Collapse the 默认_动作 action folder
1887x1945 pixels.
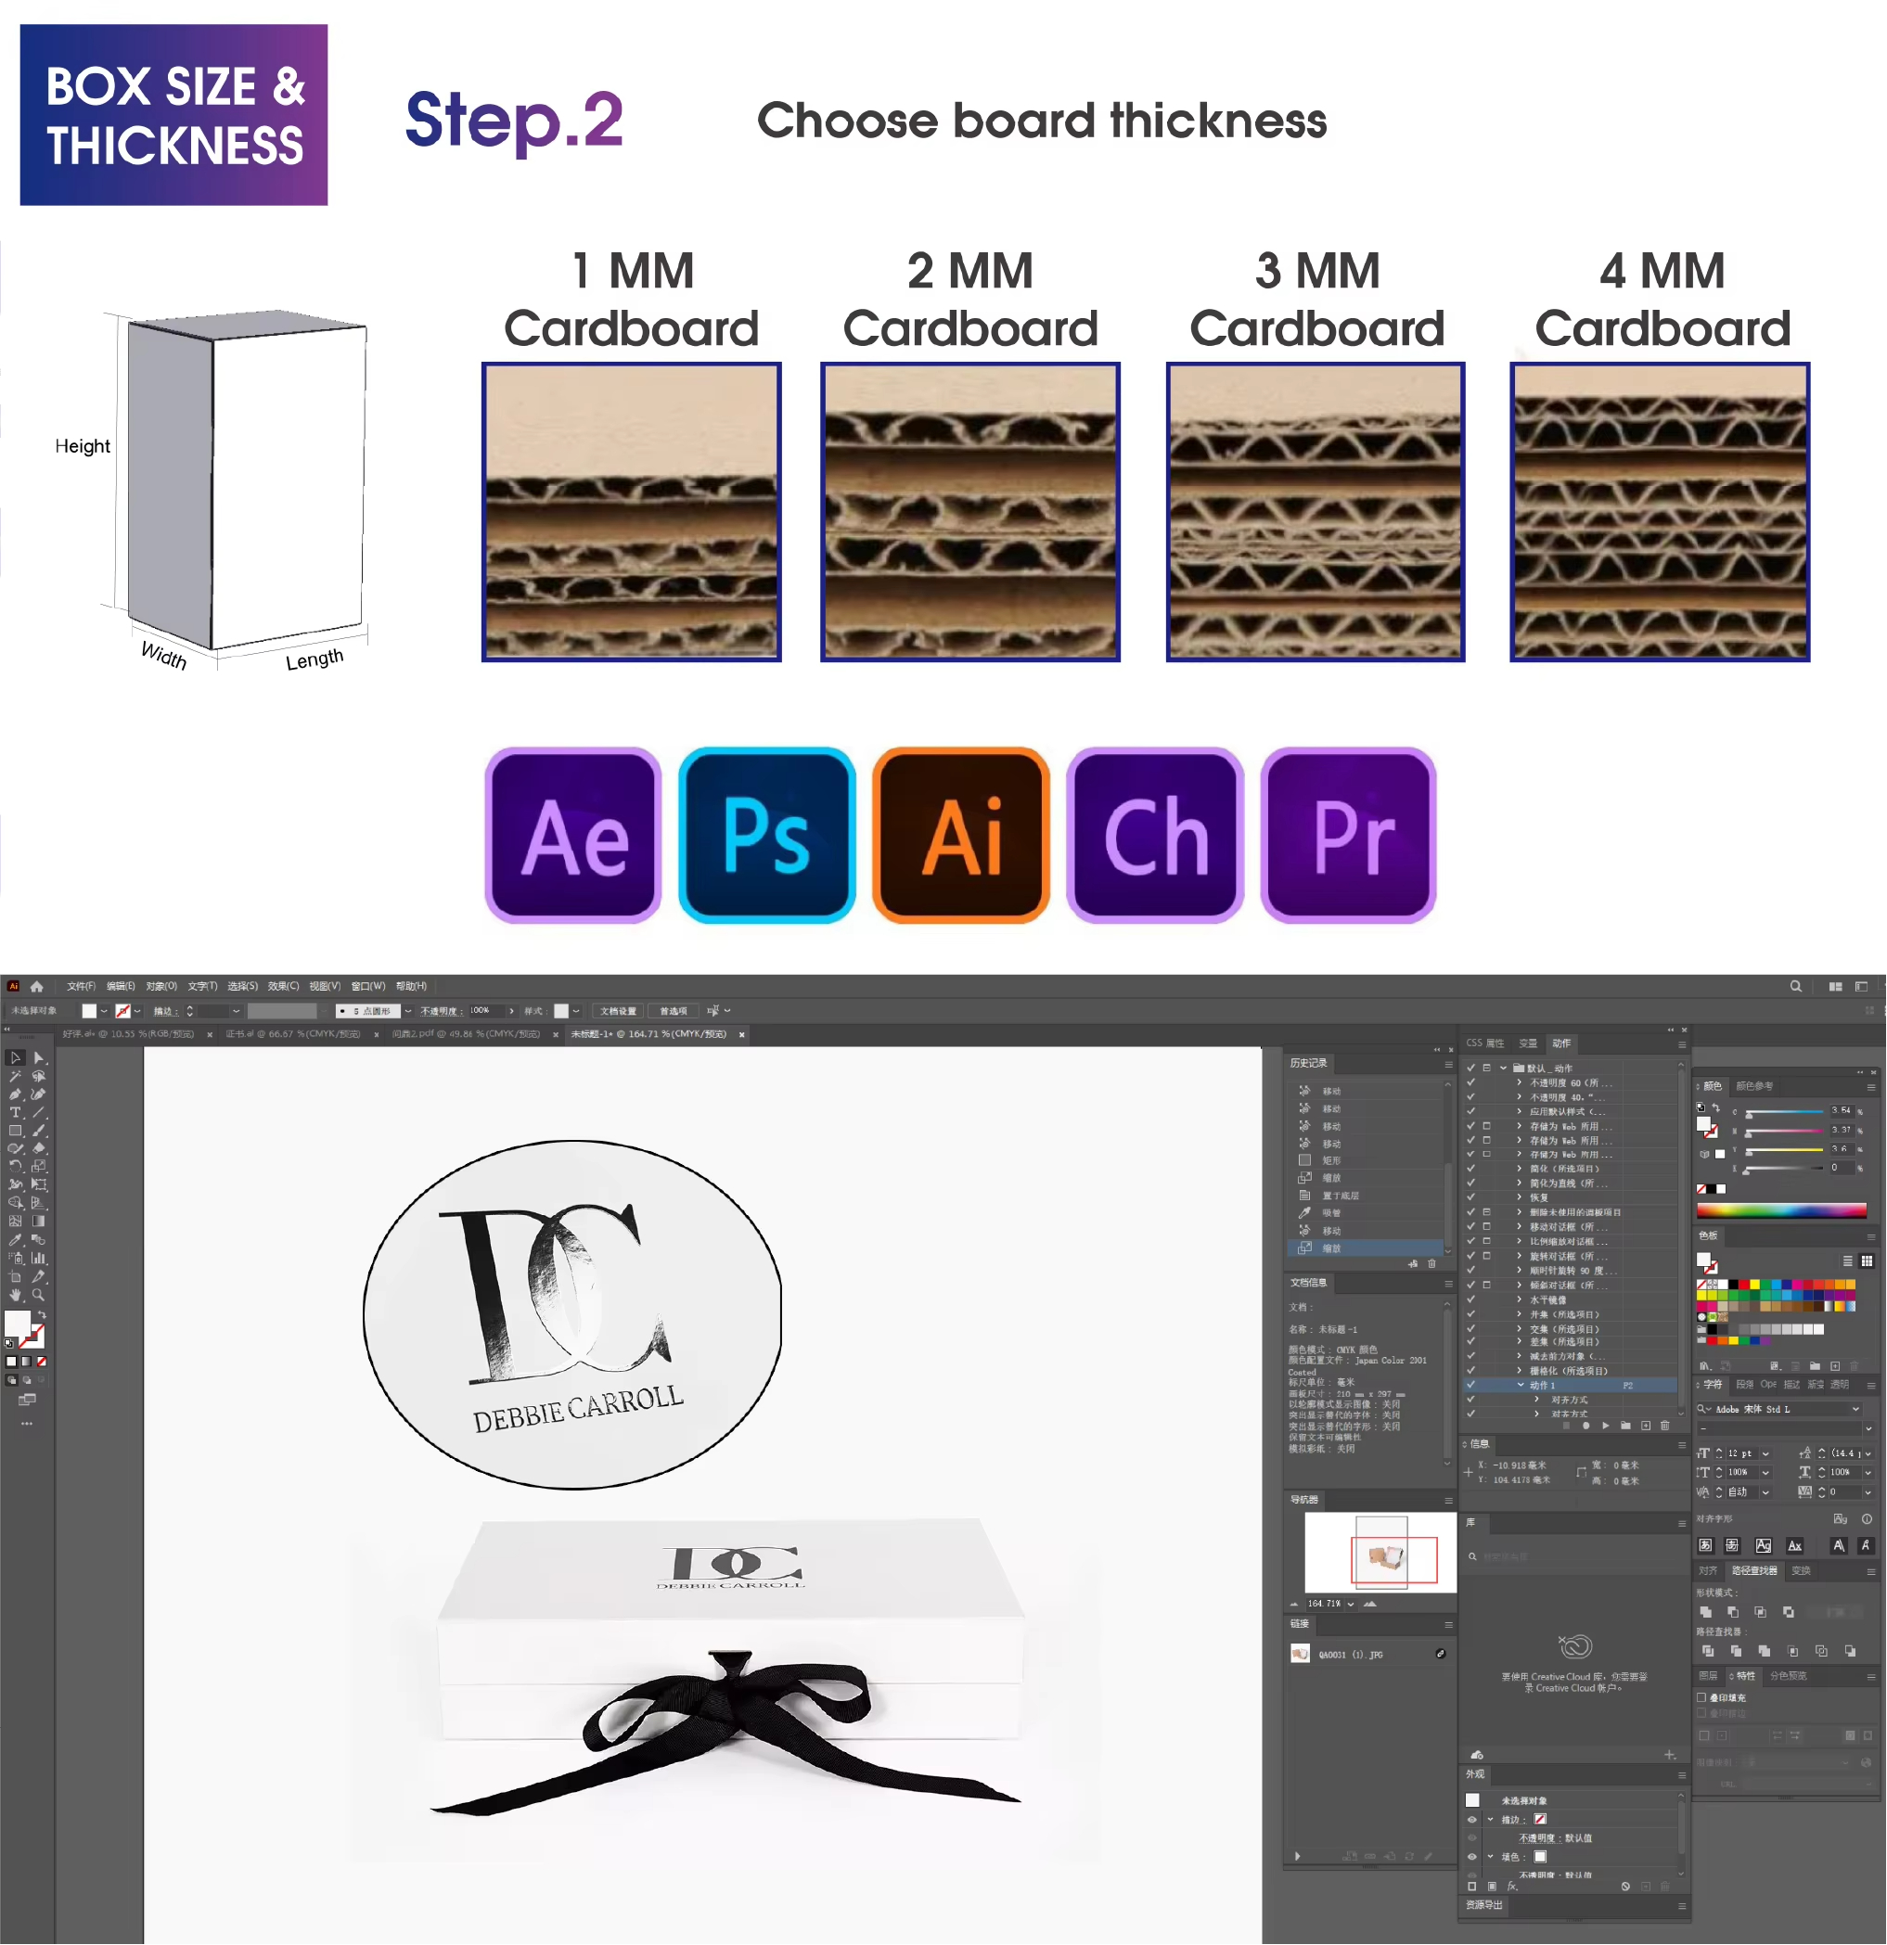[x=1503, y=1068]
